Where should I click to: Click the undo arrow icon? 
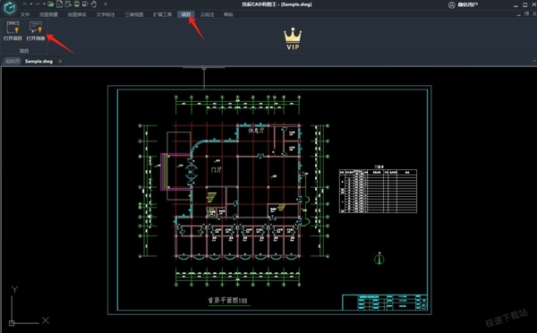coord(25,4)
